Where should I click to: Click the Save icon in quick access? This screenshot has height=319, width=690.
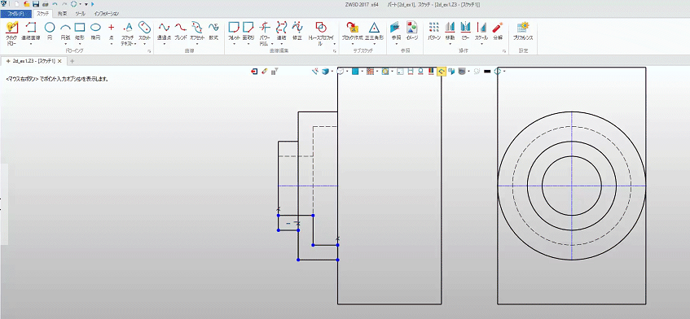(x=36, y=4)
